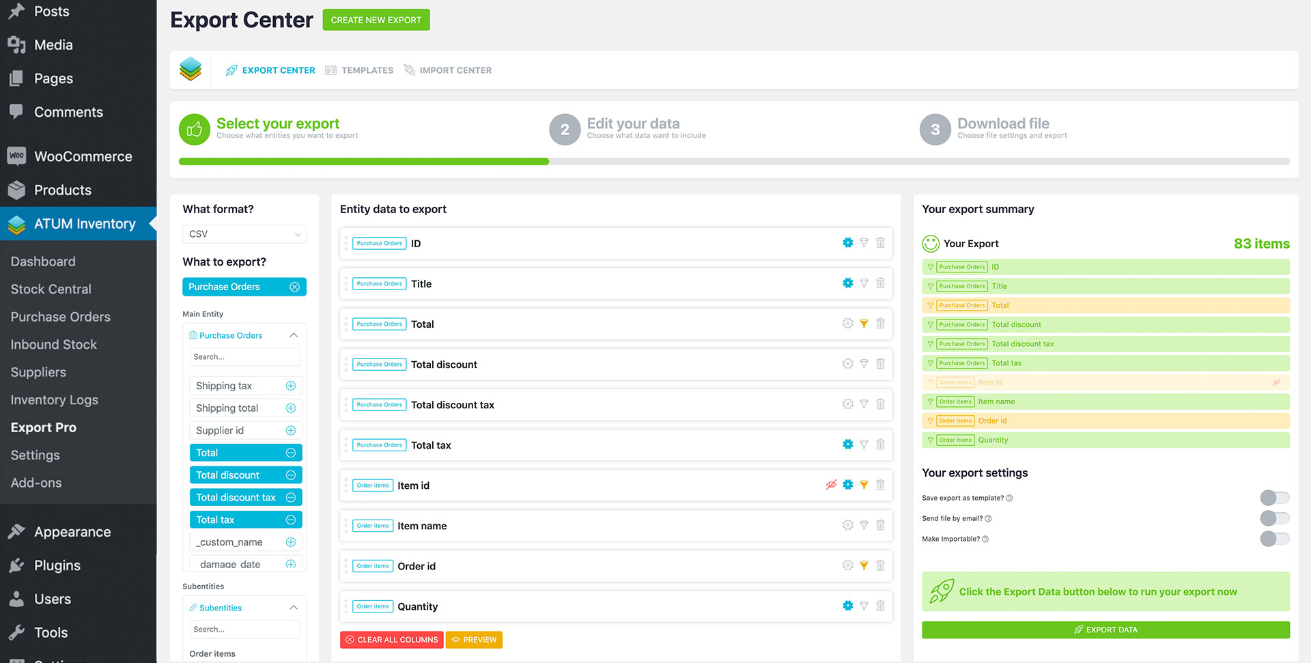
Task: Enable Save export as template switch
Action: pos(1275,498)
